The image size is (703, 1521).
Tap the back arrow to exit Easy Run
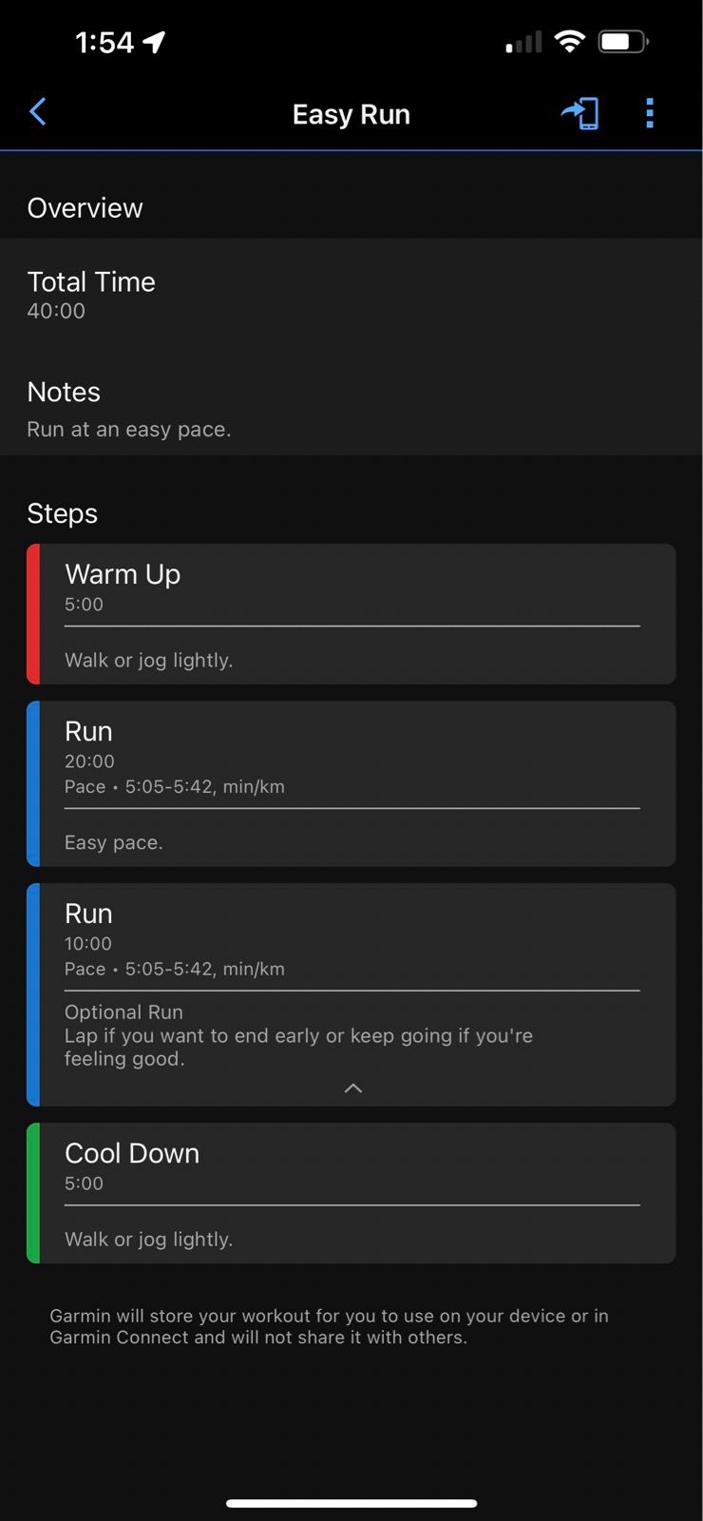[38, 111]
